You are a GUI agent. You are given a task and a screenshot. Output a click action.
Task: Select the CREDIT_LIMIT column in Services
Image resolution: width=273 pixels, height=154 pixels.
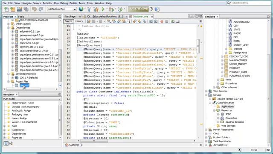(x=241, y=45)
